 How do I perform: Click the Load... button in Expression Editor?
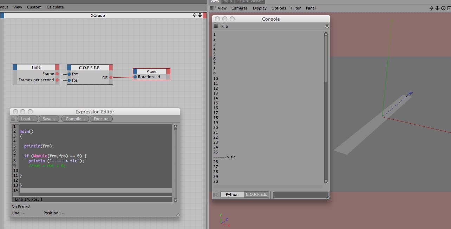(x=27, y=119)
